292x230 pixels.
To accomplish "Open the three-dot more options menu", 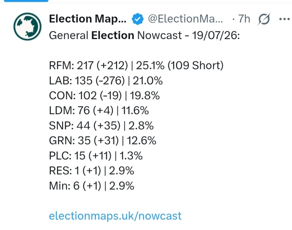I will tap(285, 19).
